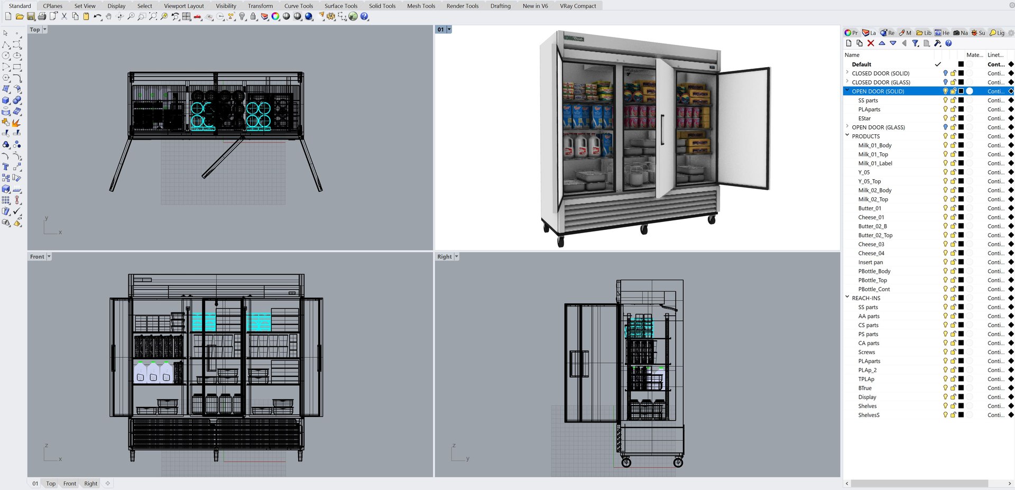Open Options with the gear icon in toolbar
The image size is (1015, 490).
coord(331,16)
